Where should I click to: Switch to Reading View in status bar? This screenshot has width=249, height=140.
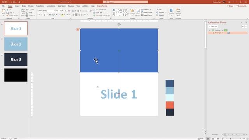[x=218, y=138]
